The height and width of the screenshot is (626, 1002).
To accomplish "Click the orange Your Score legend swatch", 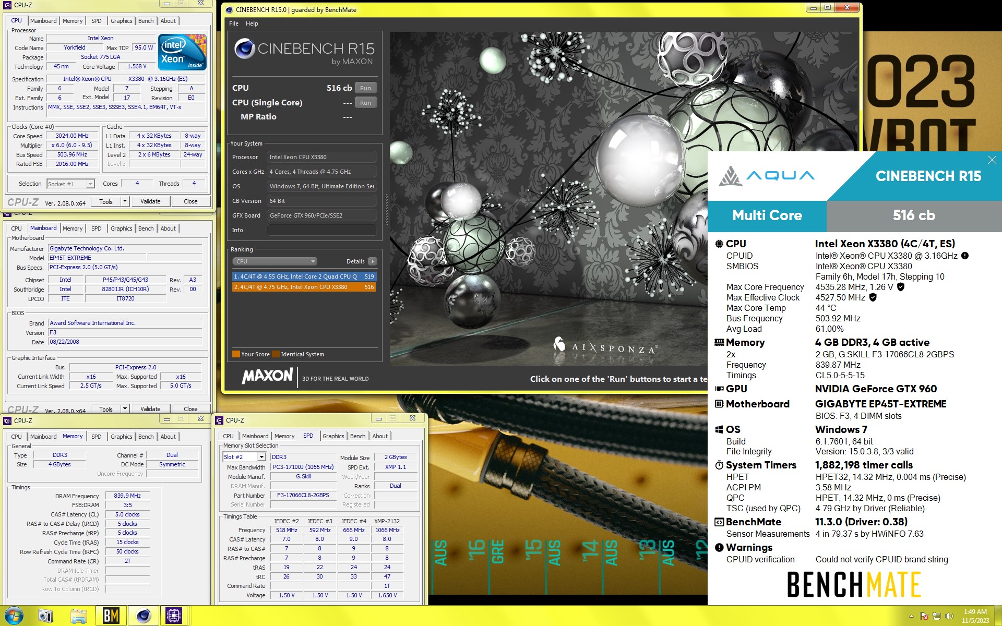I will click(236, 354).
